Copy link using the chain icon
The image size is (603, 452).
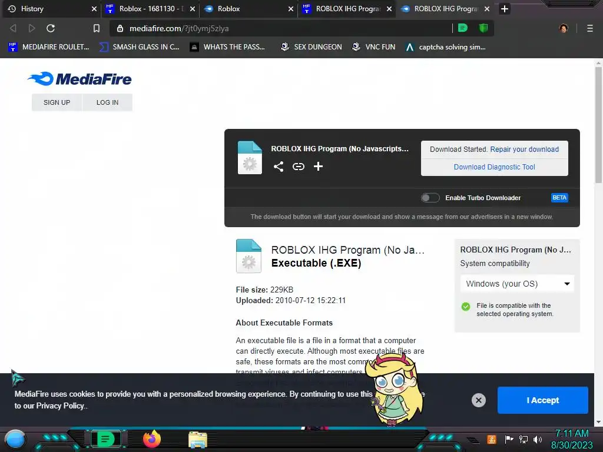tap(299, 167)
